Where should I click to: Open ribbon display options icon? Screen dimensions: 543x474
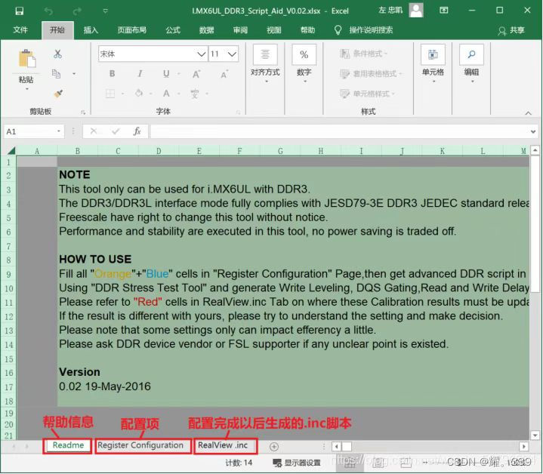point(444,11)
